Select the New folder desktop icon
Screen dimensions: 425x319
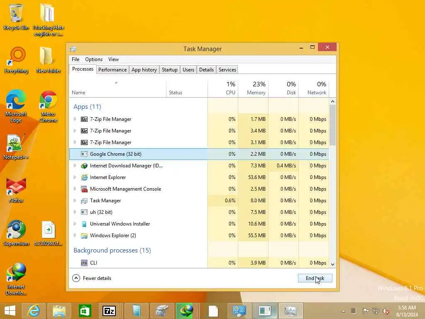pos(48,60)
